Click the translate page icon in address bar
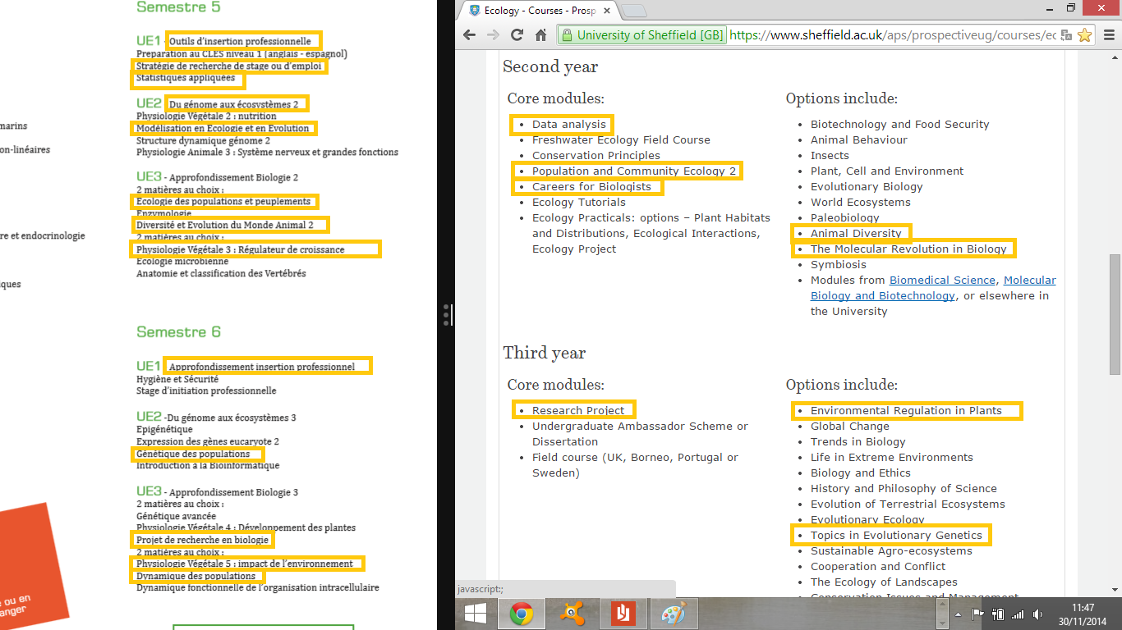This screenshot has width=1122, height=630. [x=1066, y=34]
